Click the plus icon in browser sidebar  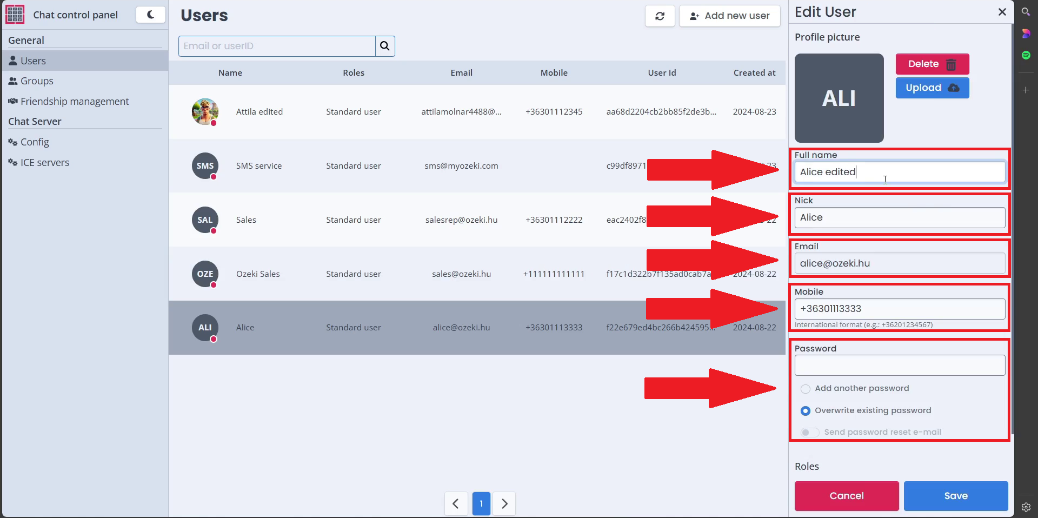[1026, 90]
